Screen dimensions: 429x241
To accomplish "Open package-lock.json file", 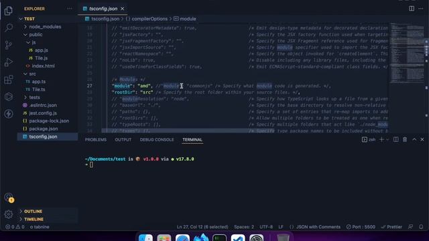I will point(49,120).
